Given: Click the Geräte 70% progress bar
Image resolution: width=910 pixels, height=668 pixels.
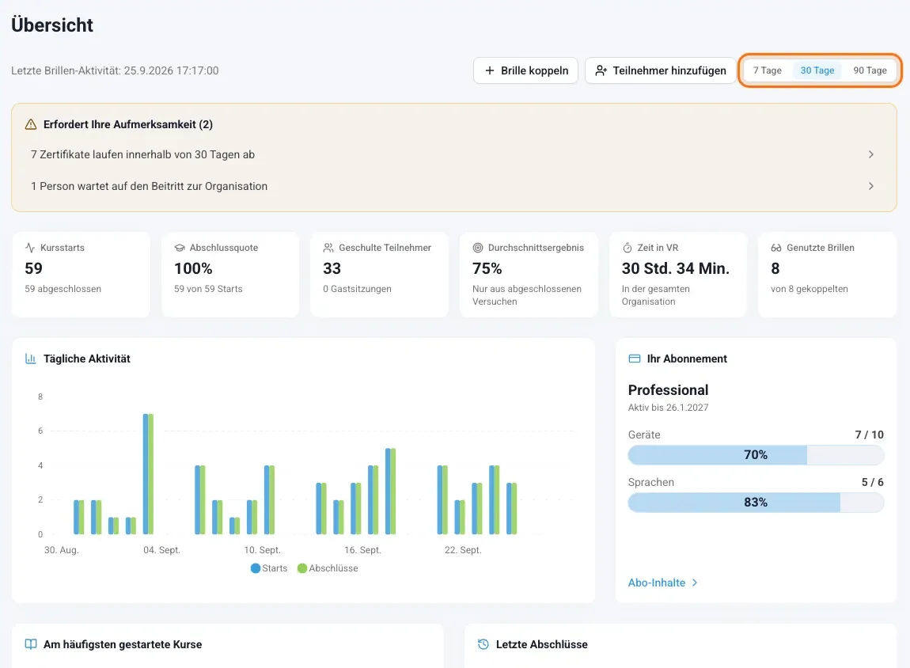Looking at the screenshot, I should click(756, 455).
